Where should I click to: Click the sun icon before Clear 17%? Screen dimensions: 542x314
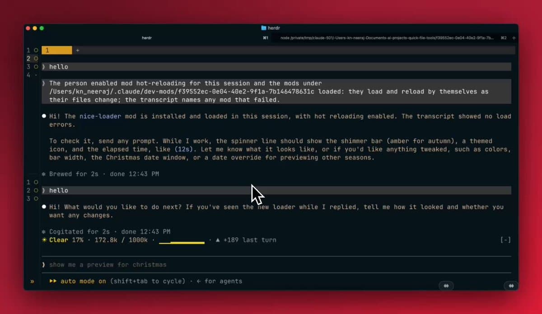44,240
